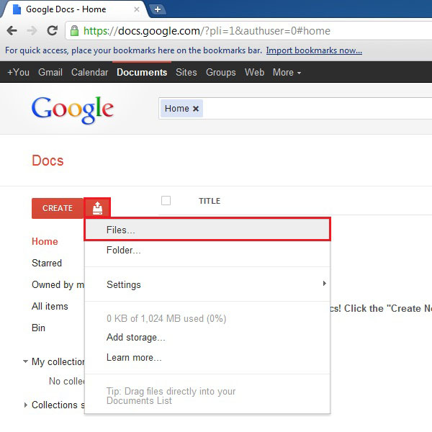Click the TITLE column header
This screenshot has height=432, width=432.
[210, 201]
